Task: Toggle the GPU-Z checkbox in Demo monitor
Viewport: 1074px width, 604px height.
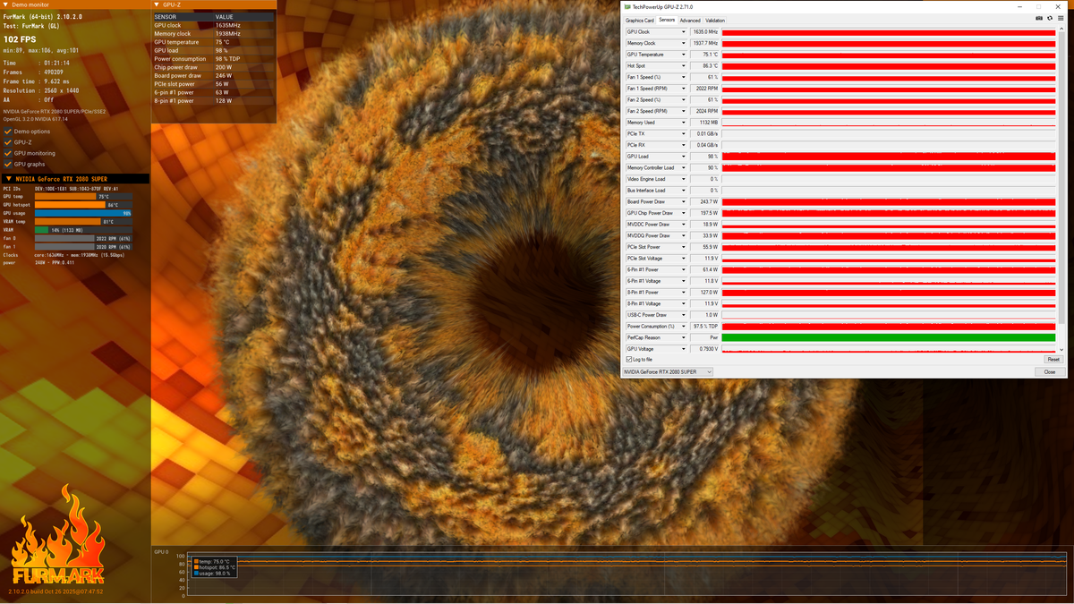Action: tap(8, 142)
